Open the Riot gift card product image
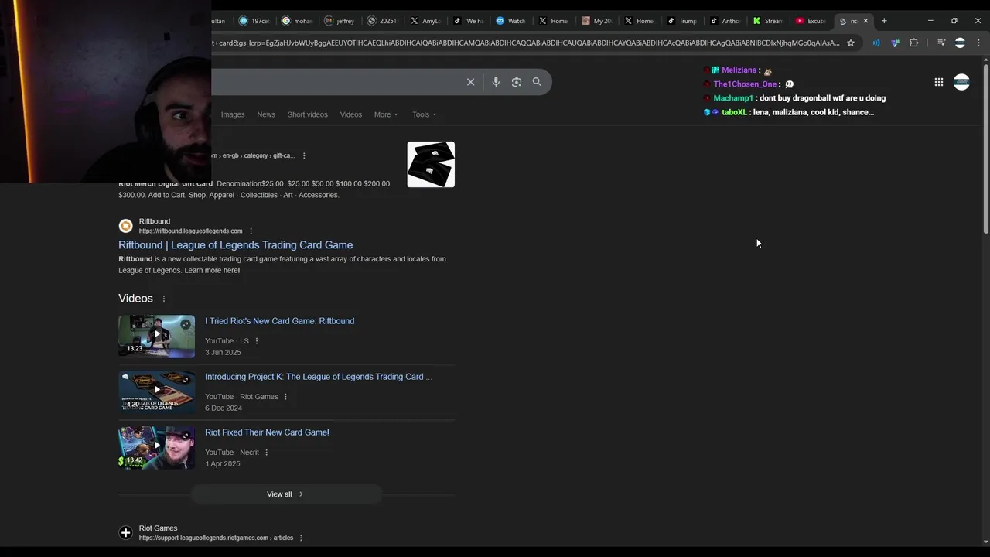 pos(431,164)
